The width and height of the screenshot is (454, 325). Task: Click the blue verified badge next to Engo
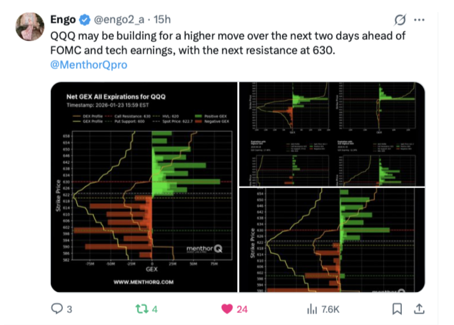click(85, 20)
